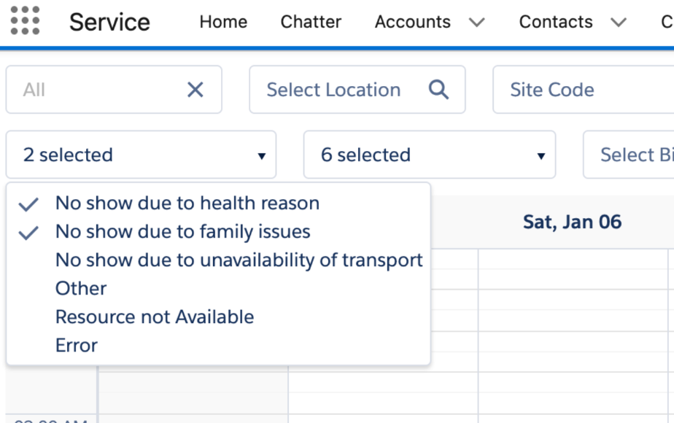Viewport: 674px width, 423px height.
Task: Open the Contacts tab
Action: [x=556, y=22]
